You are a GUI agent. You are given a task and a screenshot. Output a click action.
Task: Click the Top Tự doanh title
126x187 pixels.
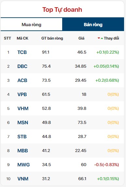62,10
